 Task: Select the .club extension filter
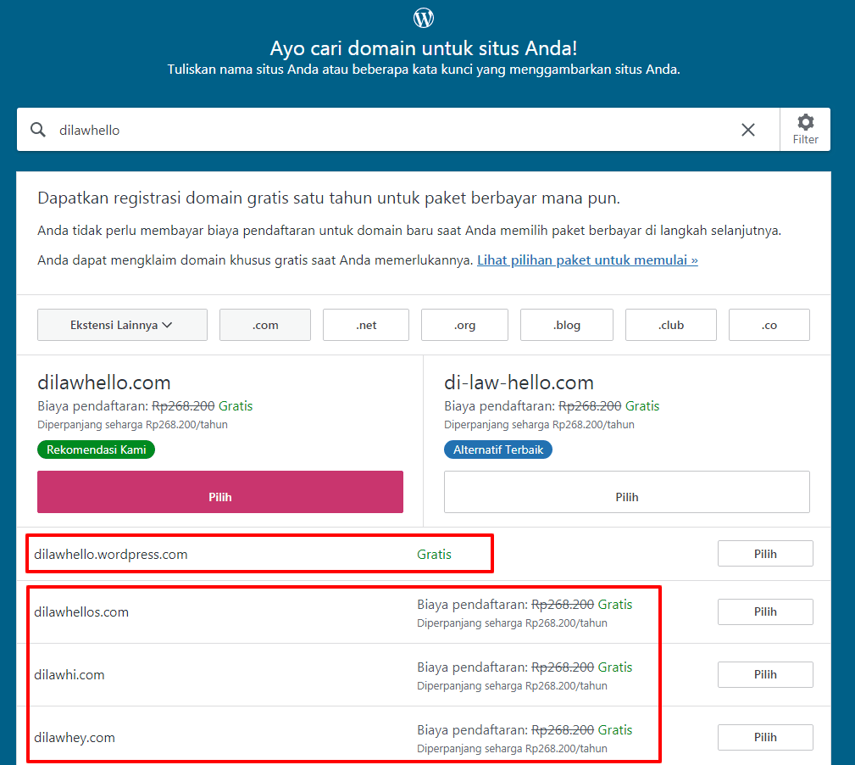coord(671,325)
